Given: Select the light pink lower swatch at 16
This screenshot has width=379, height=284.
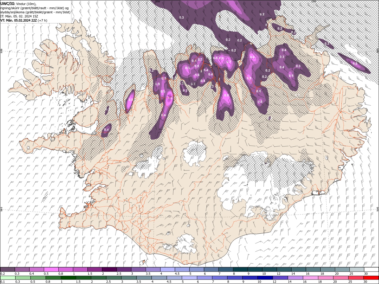Looking at the screenshot, I should (x=310, y=278).
